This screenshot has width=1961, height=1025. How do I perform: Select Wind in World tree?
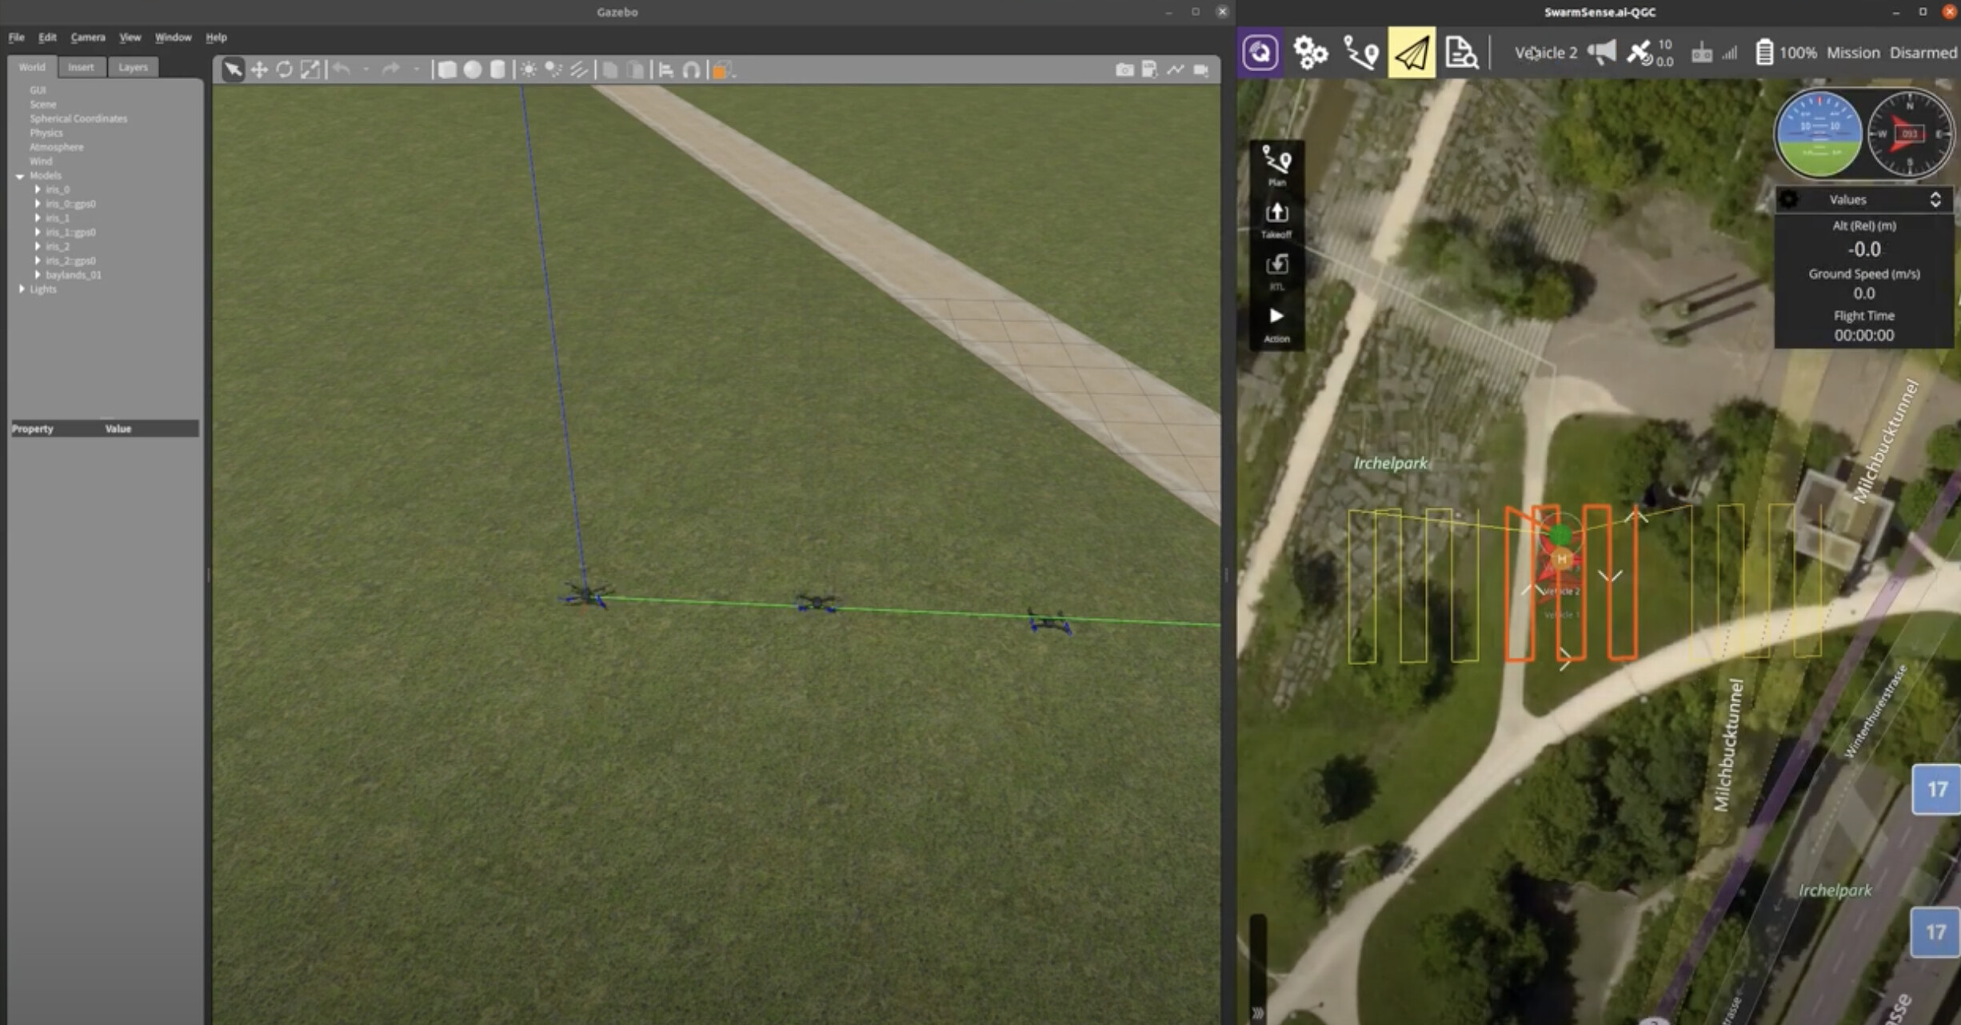click(x=41, y=162)
